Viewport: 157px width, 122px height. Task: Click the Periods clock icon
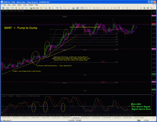point(77,8)
